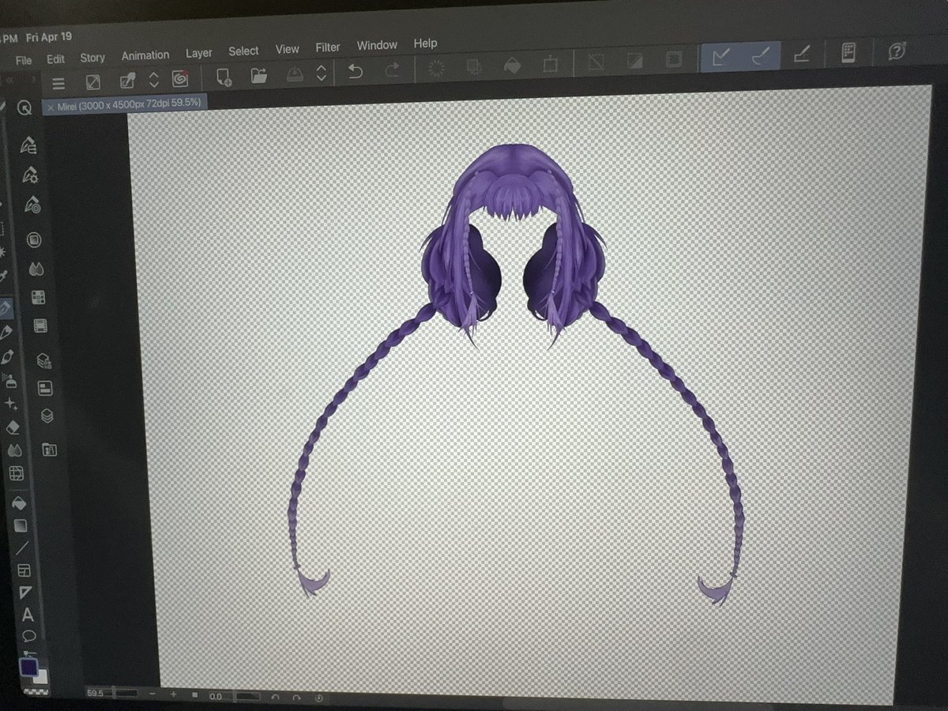The width and height of the screenshot is (948, 711).
Task: Open the Animation menu
Action: [x=145, y=55]
